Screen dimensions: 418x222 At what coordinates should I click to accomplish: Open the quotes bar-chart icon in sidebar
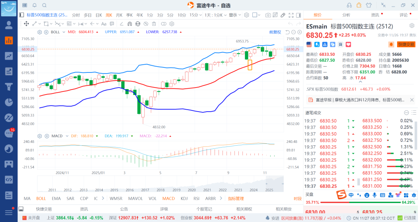point(9,40)
